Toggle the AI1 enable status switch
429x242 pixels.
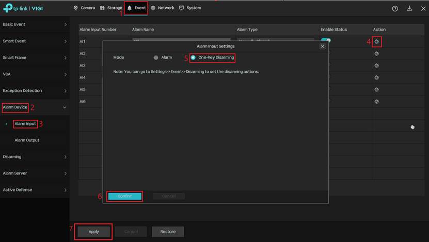(326, 40)
